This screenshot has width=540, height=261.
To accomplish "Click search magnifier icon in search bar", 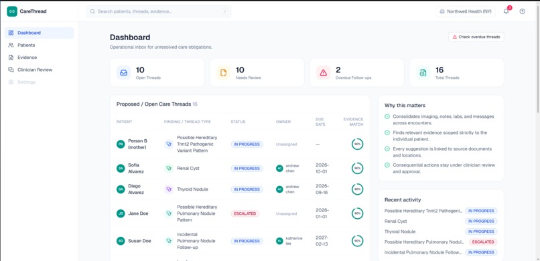I will click(x=92, y=11).
